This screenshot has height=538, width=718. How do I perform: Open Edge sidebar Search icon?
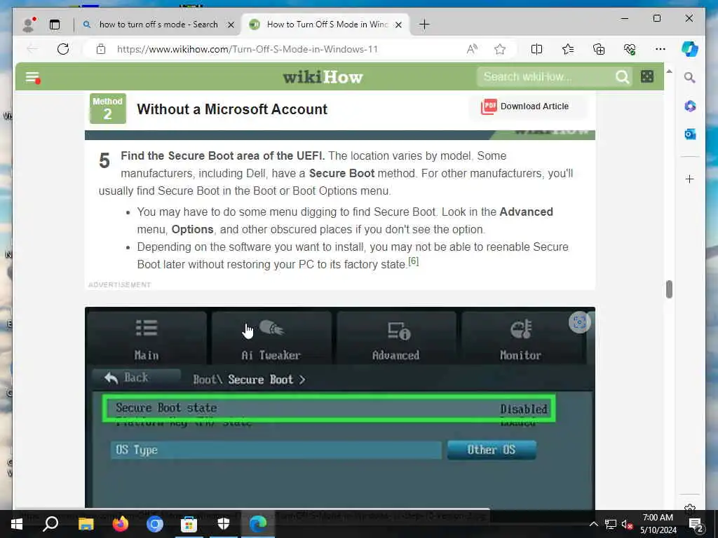click(x=690, y=78)
